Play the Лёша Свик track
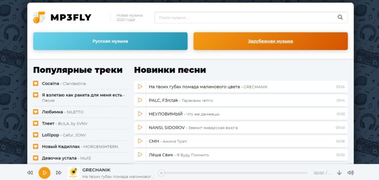The image size is (379, 180). 140,154
